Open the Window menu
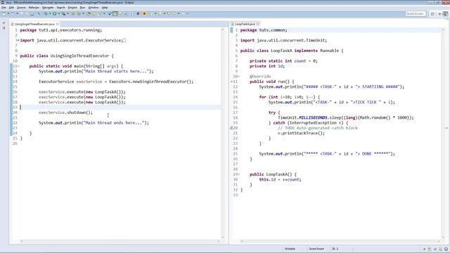The height and width of the screenshot is (253, 450). click(94, 8)
